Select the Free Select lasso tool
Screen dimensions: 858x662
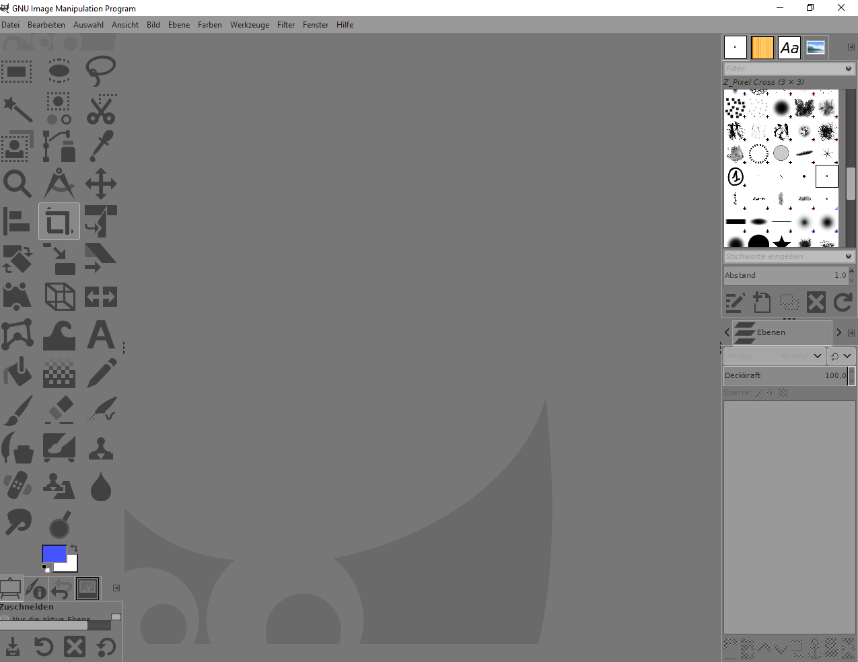point(101,71)
